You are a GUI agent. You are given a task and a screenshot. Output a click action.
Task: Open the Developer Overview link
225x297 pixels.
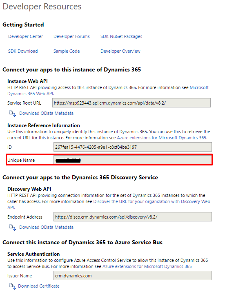pos(120,51)
